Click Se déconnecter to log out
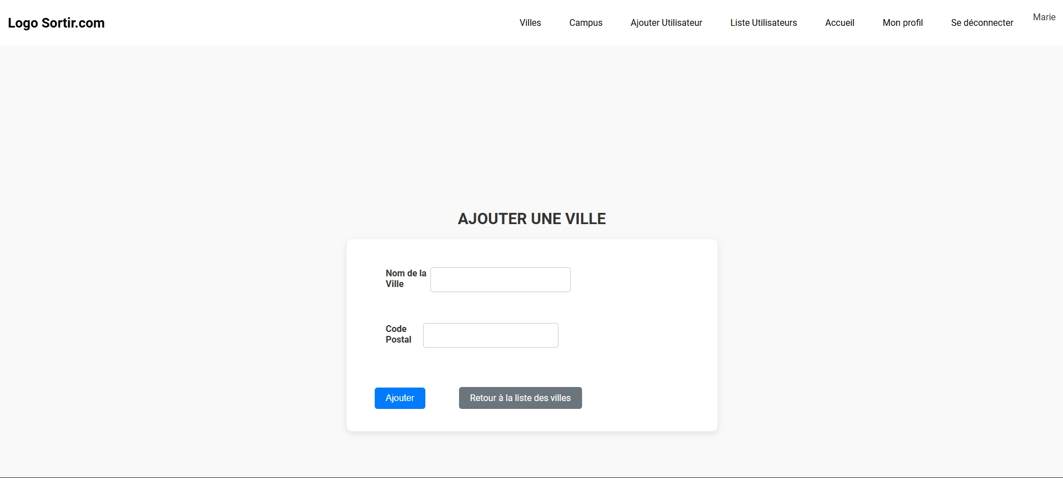This screenshot has height=478, width=1063. pos(982,22)
